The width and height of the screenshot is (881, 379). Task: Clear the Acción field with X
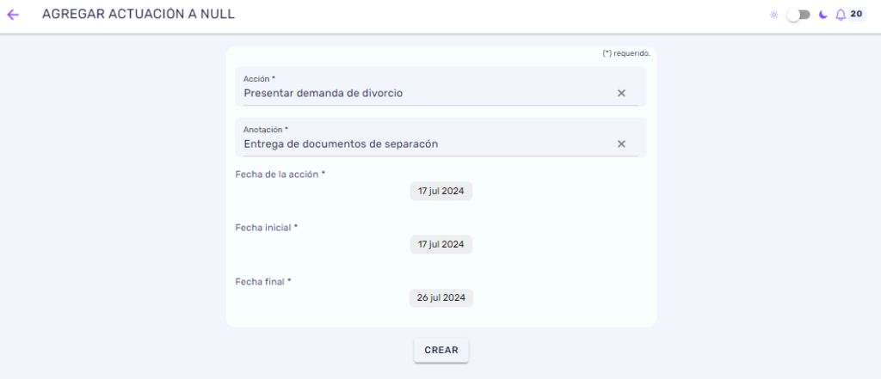click(621, 93)
